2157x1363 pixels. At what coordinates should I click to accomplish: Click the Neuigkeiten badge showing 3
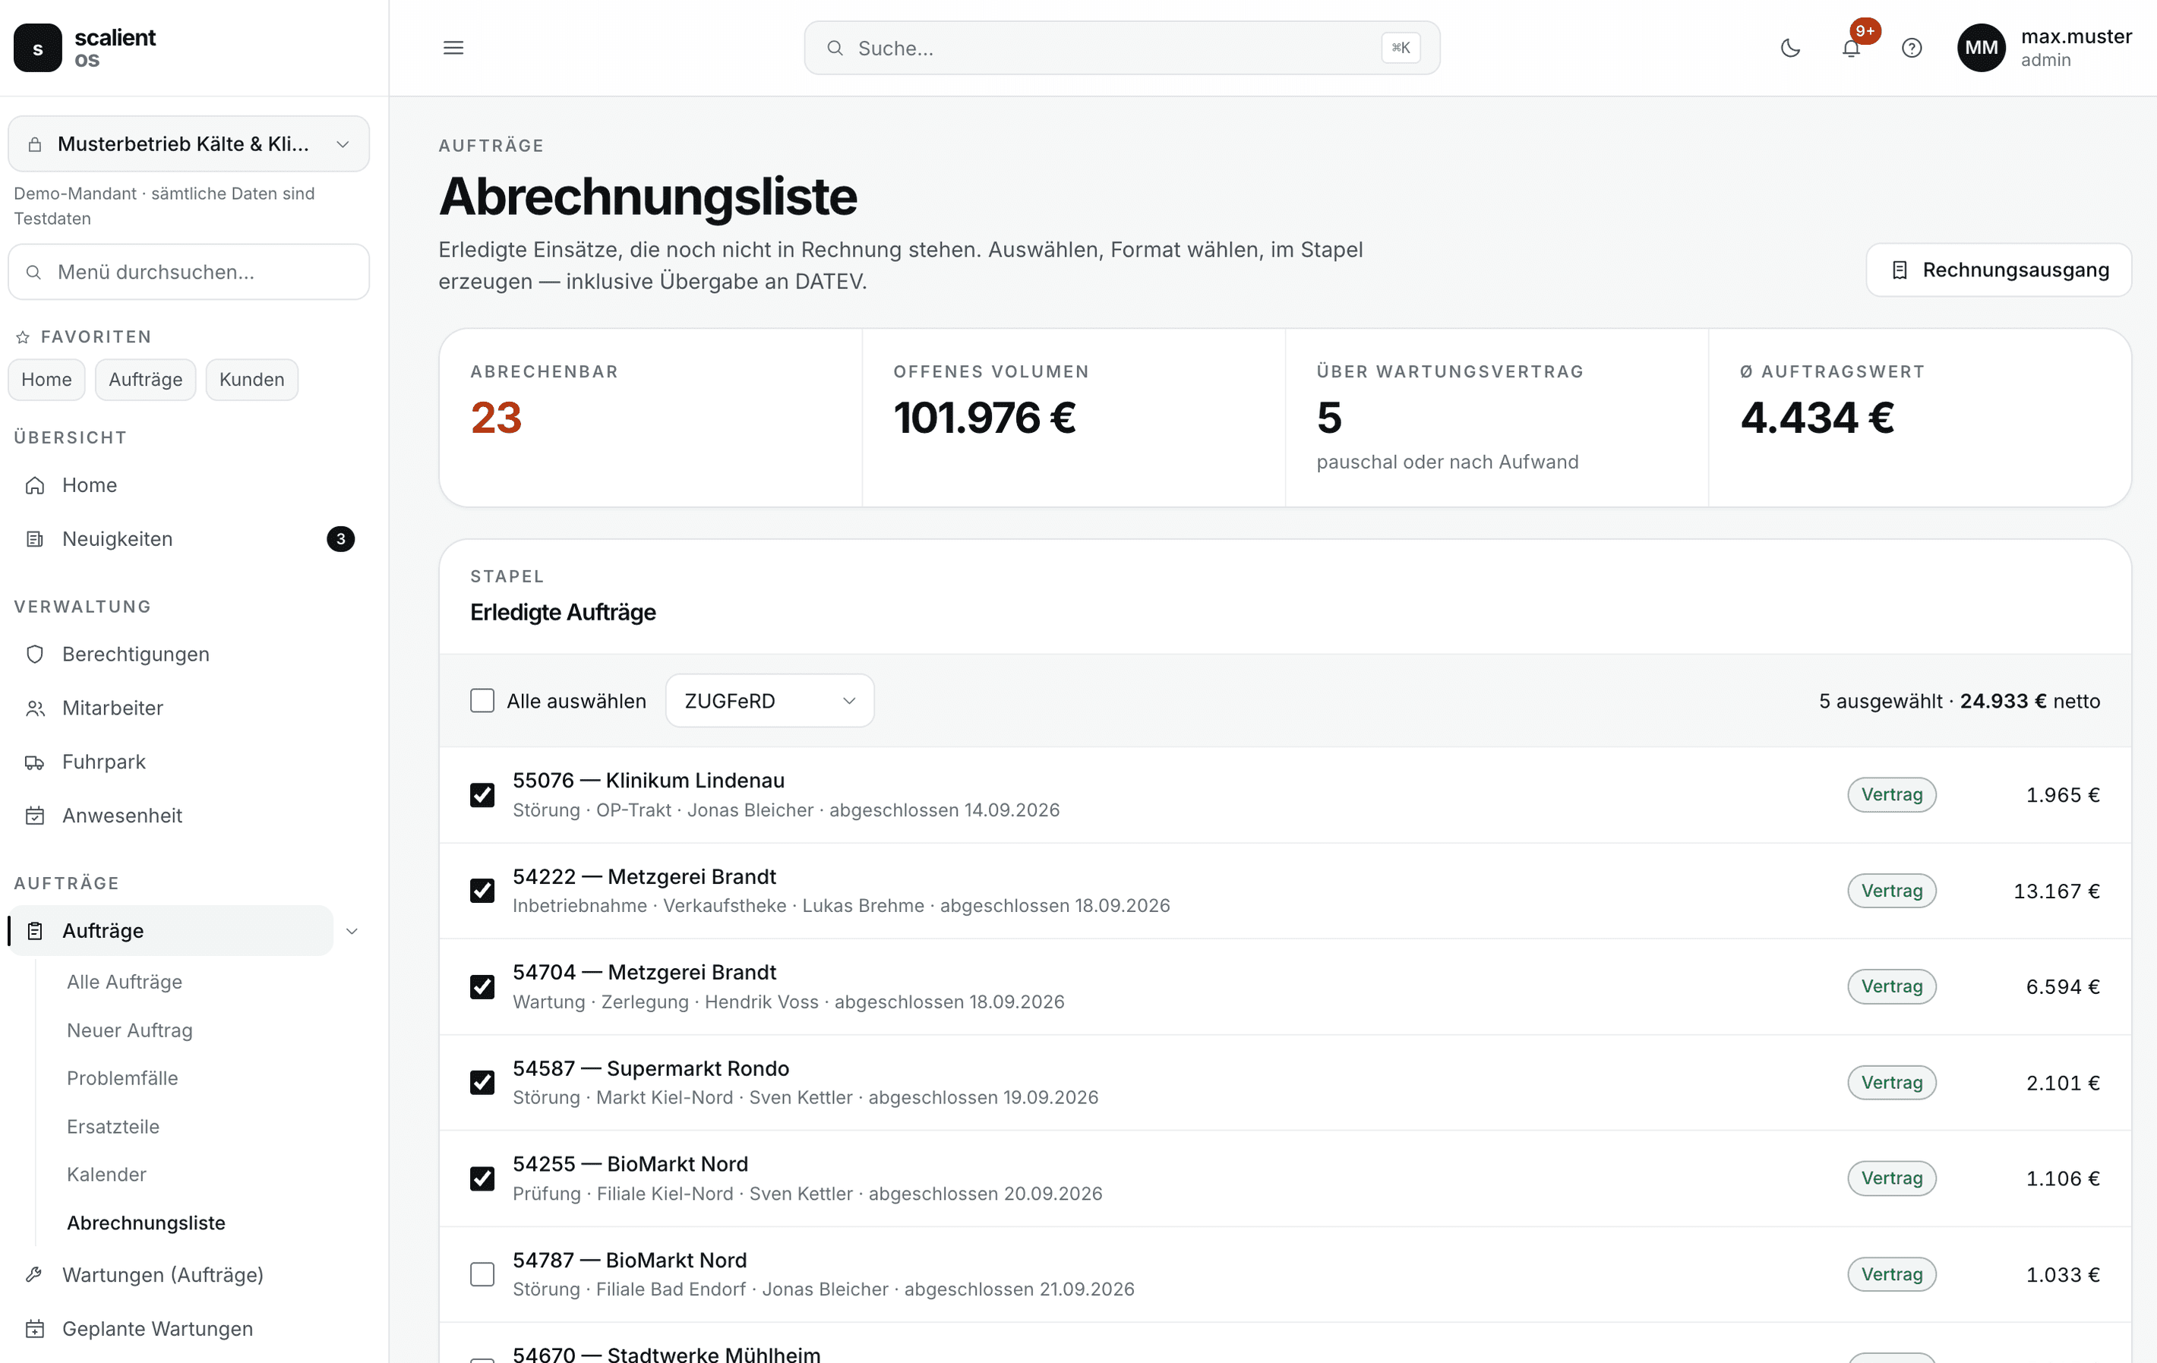(340, 538)
